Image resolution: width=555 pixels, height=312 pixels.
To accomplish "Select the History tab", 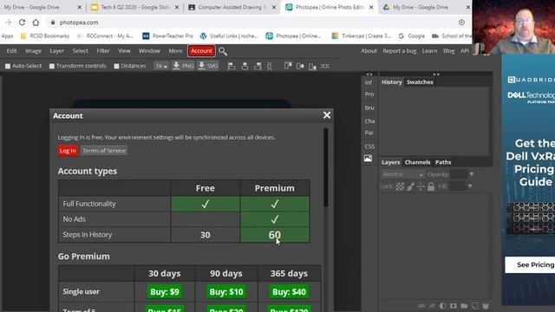I will [x=392, y=82].
